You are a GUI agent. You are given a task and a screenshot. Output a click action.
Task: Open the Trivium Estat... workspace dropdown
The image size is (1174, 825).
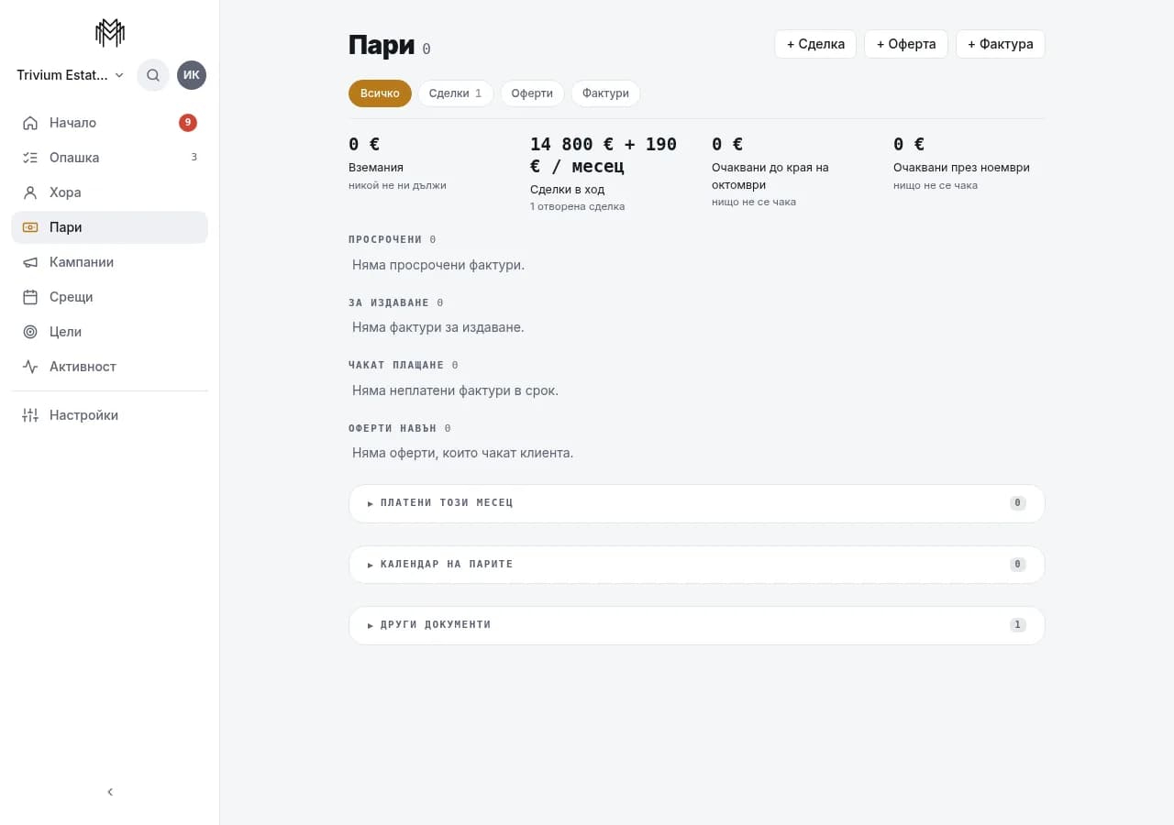coord(71,75)
